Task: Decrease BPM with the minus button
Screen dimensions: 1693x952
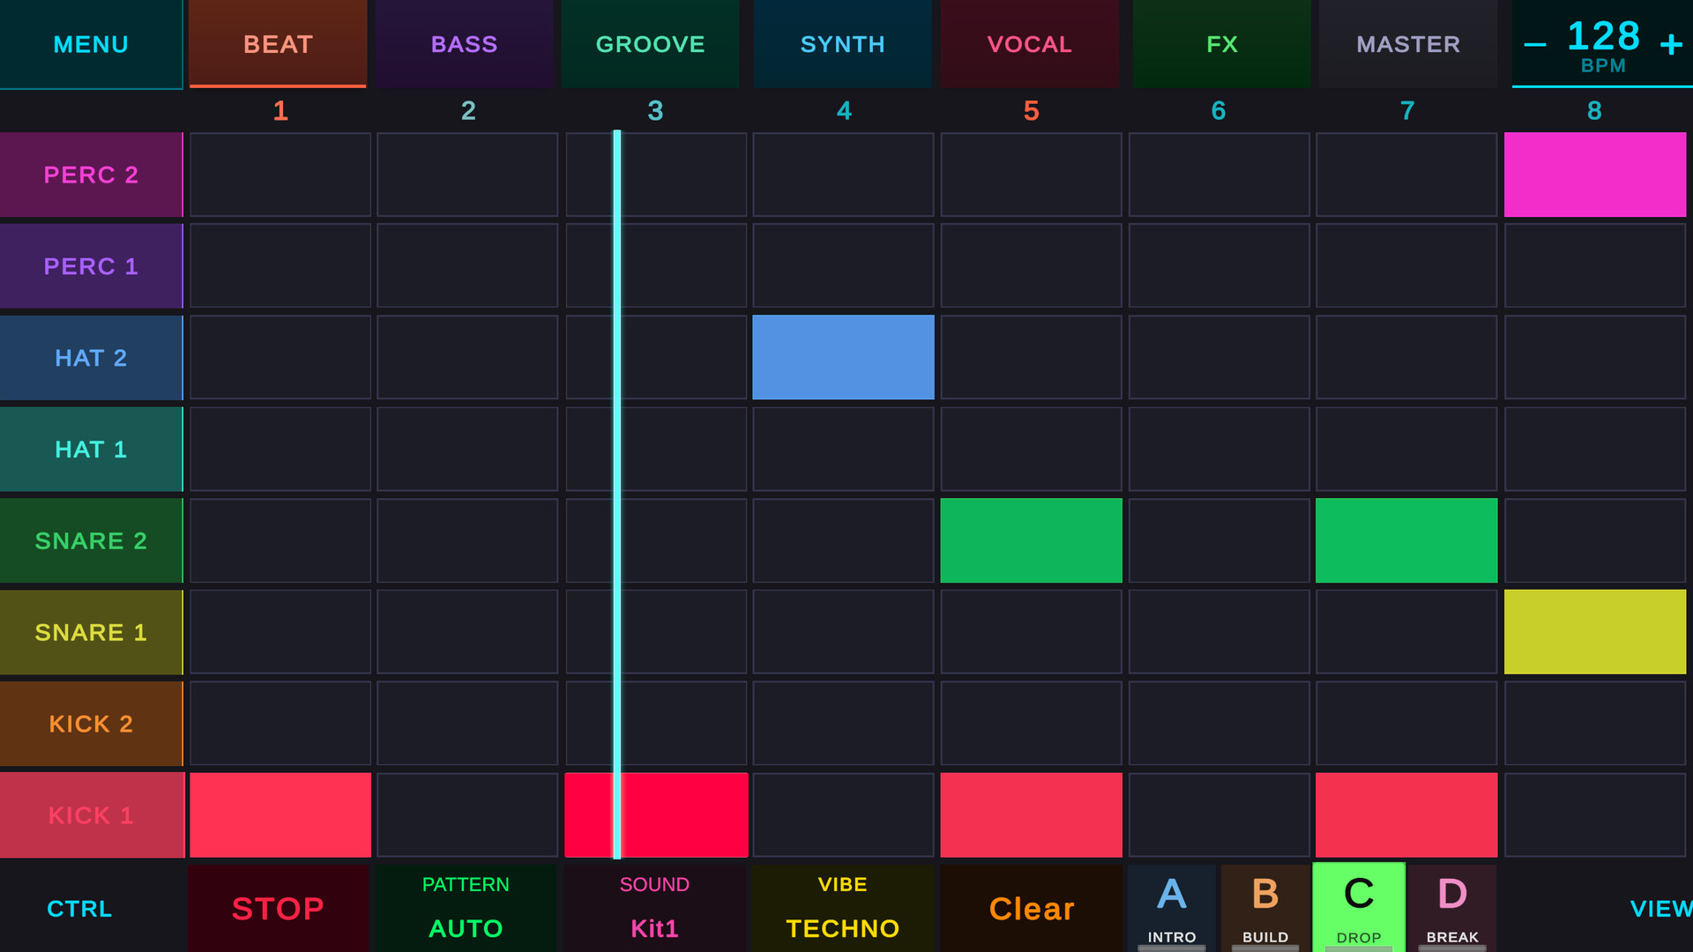Action: [1535, 44]
